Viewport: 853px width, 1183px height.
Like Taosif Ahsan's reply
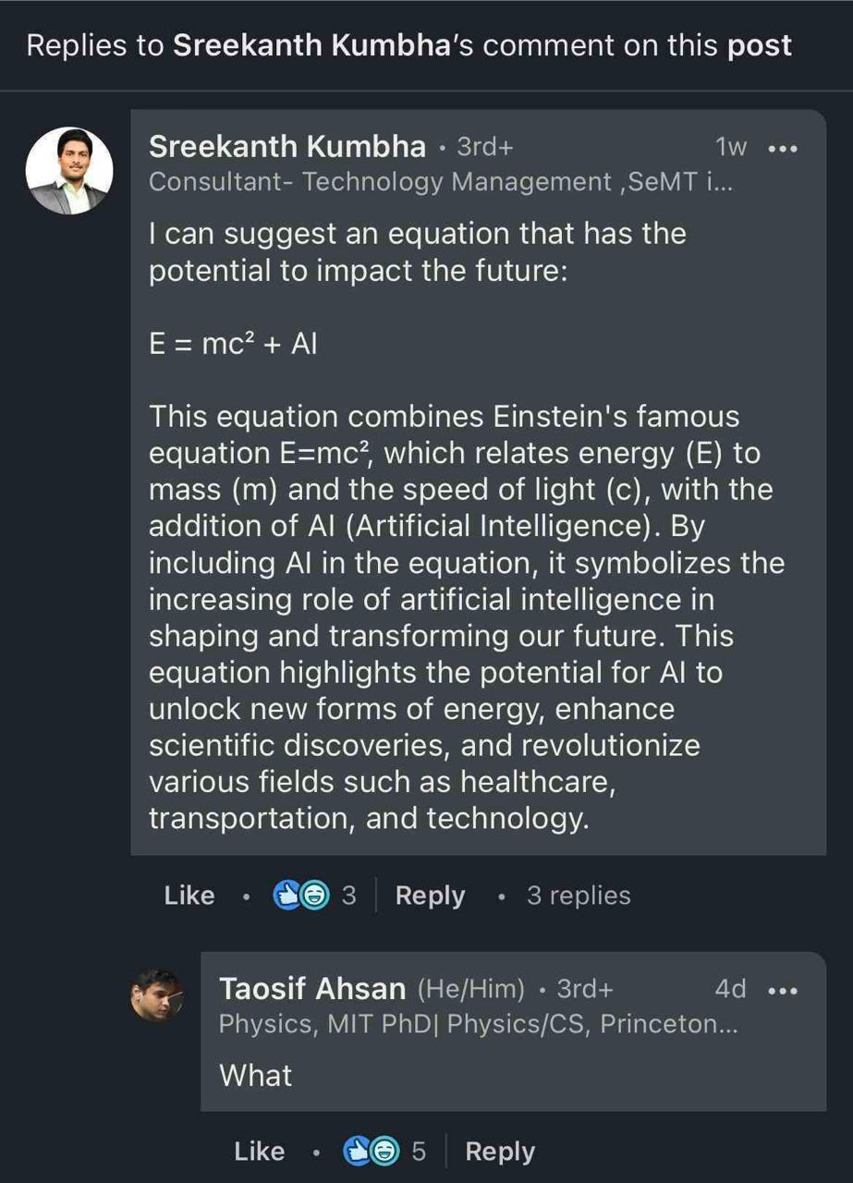[260, 1152]
